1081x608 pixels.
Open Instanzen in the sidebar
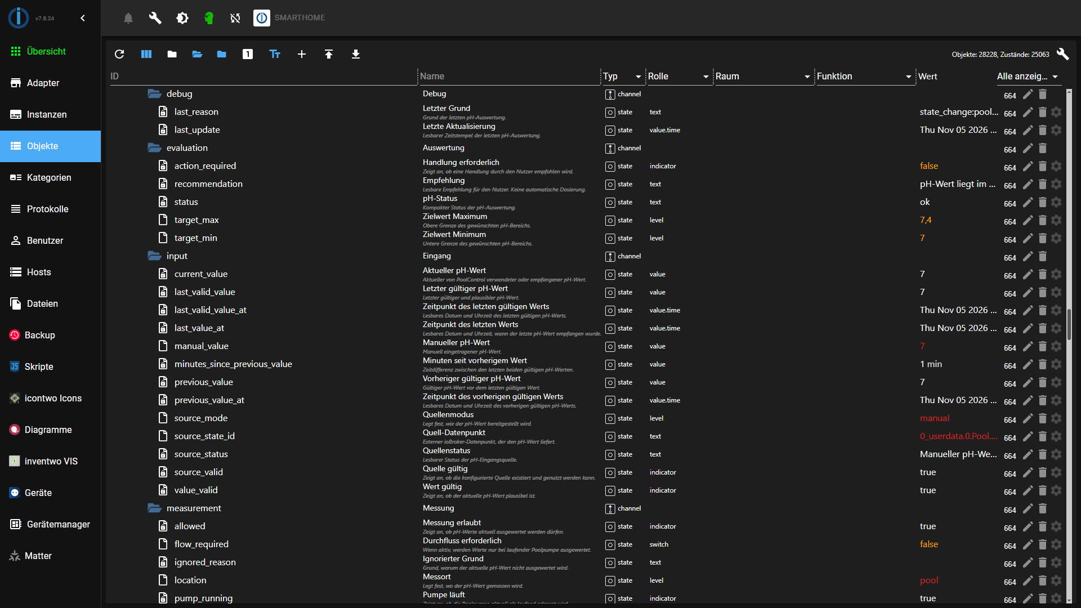pos(51,114)
